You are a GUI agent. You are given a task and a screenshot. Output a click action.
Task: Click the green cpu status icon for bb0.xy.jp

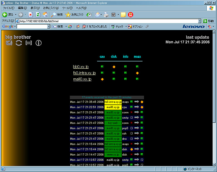(102, 66)
